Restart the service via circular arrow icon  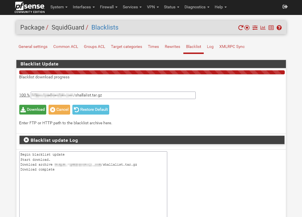pos(241,28)
